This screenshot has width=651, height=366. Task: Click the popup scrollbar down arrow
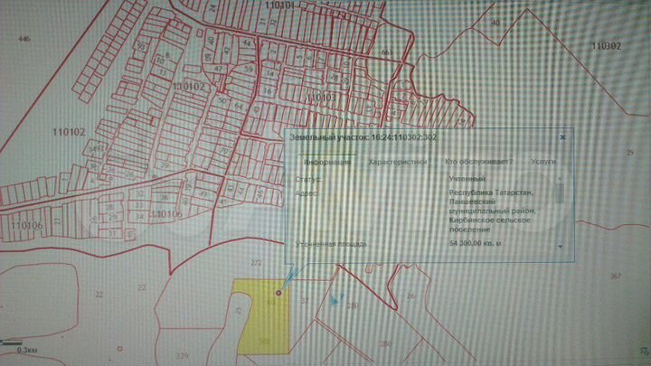561,246
